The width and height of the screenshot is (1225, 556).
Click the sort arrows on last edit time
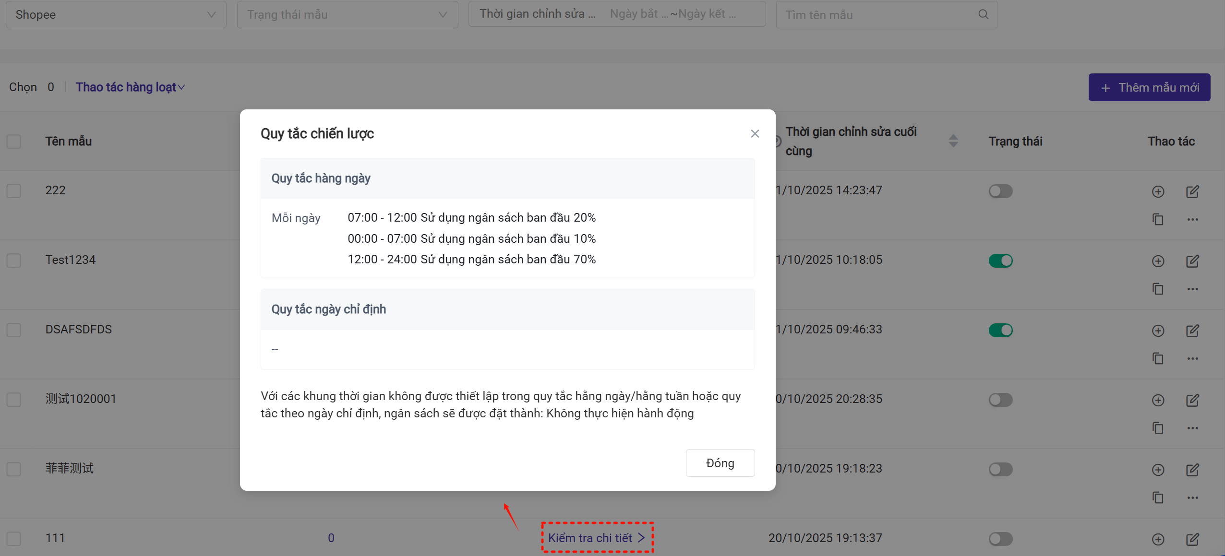point(953,141)
